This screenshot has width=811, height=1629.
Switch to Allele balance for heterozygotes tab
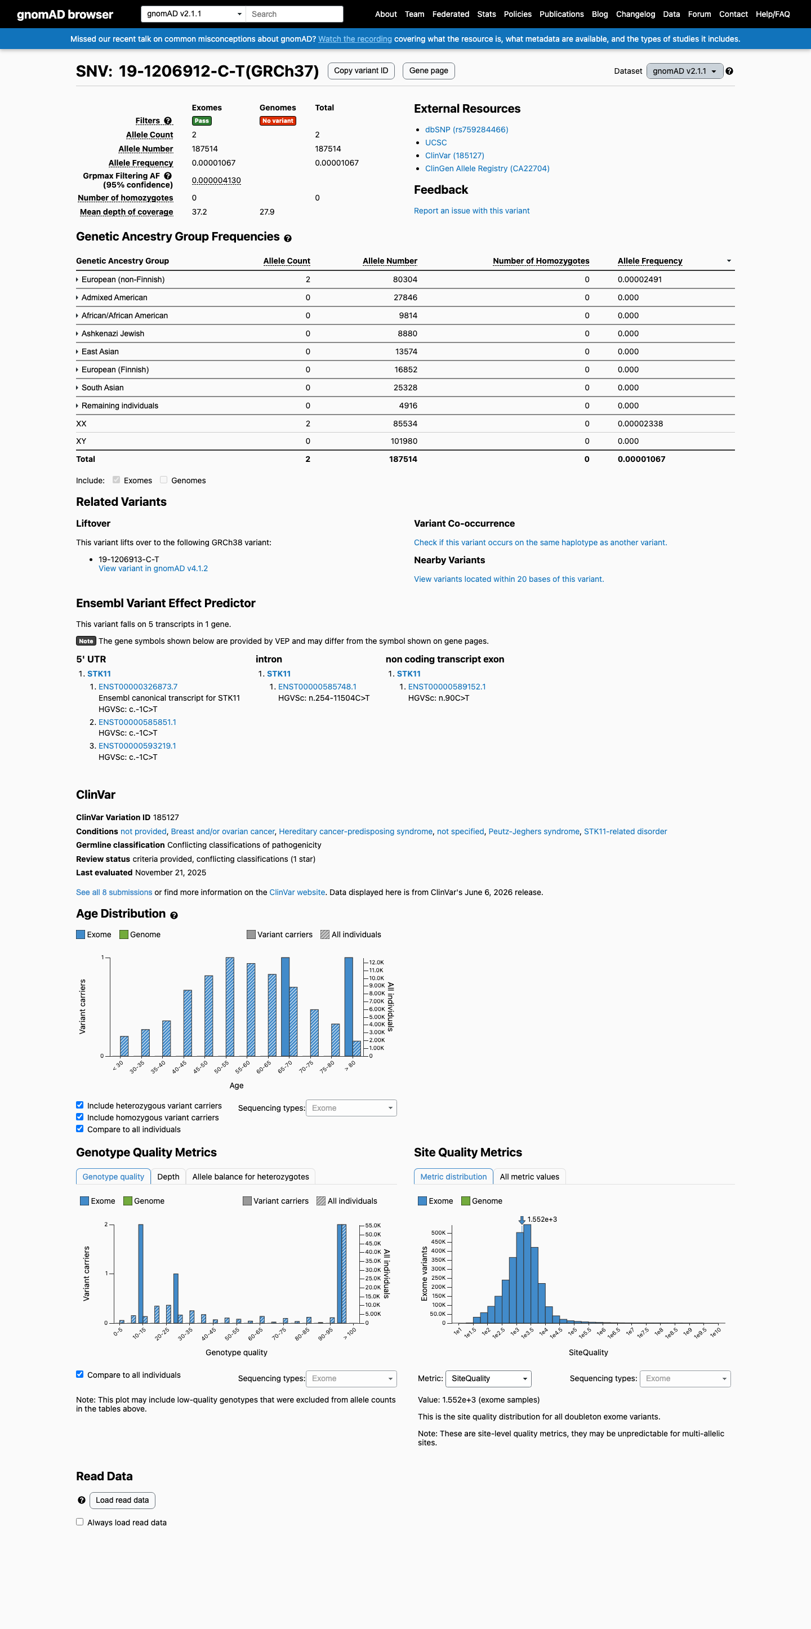pos(251,1177)
